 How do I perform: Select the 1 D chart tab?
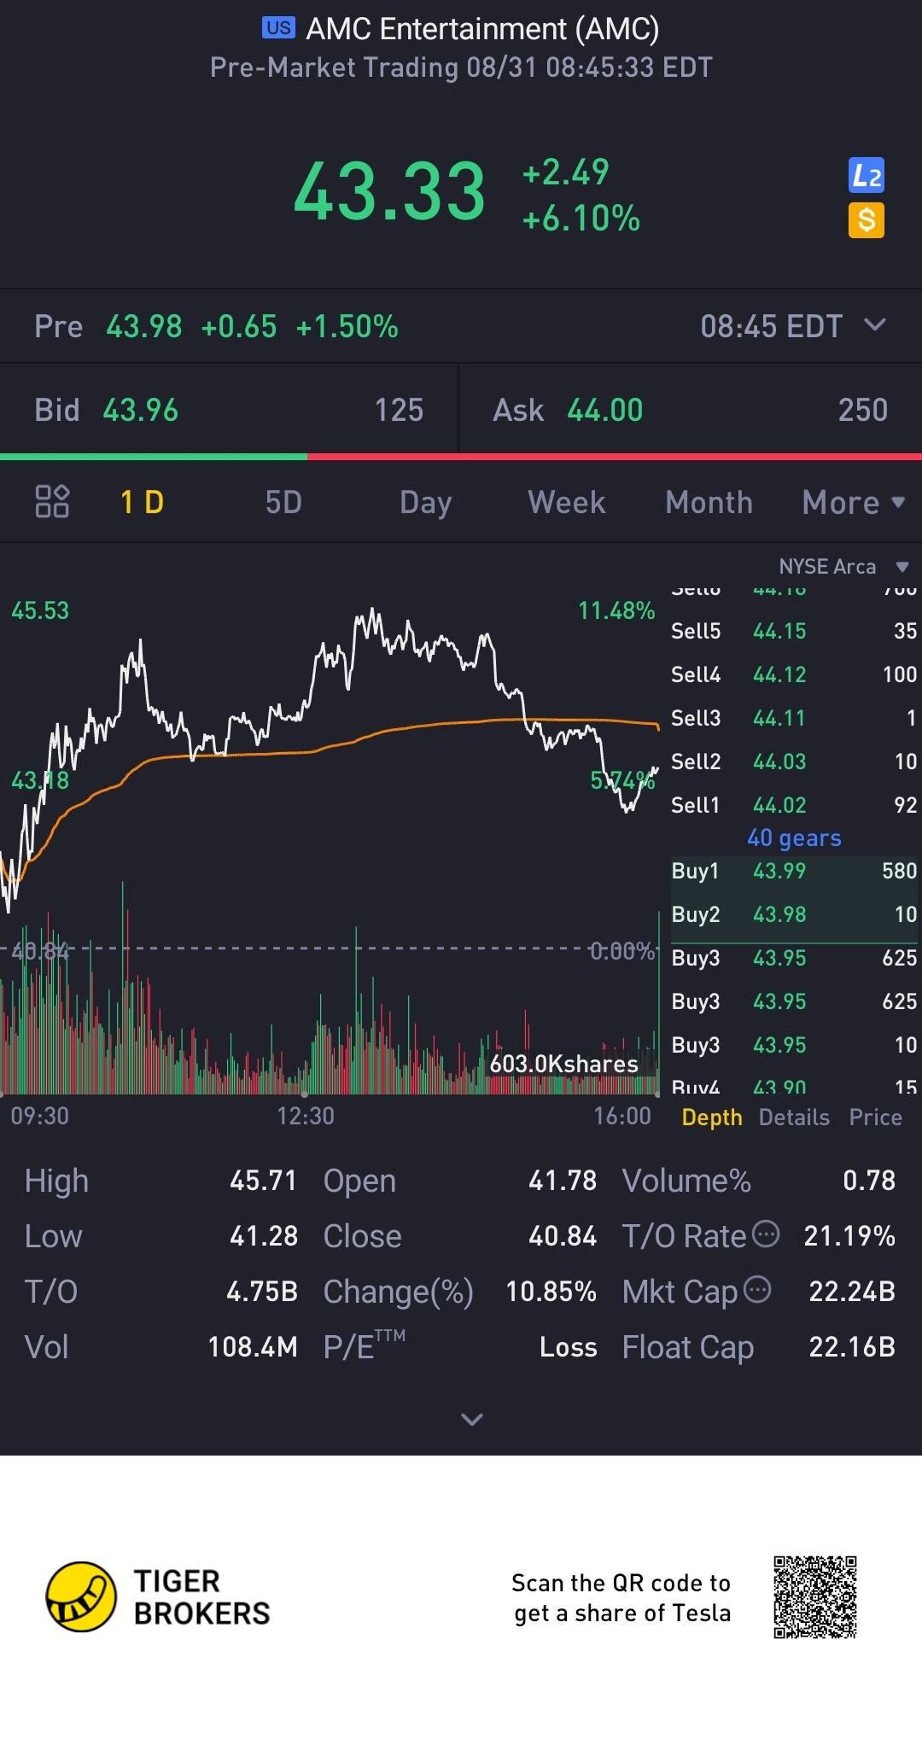[x=142, y=503]
